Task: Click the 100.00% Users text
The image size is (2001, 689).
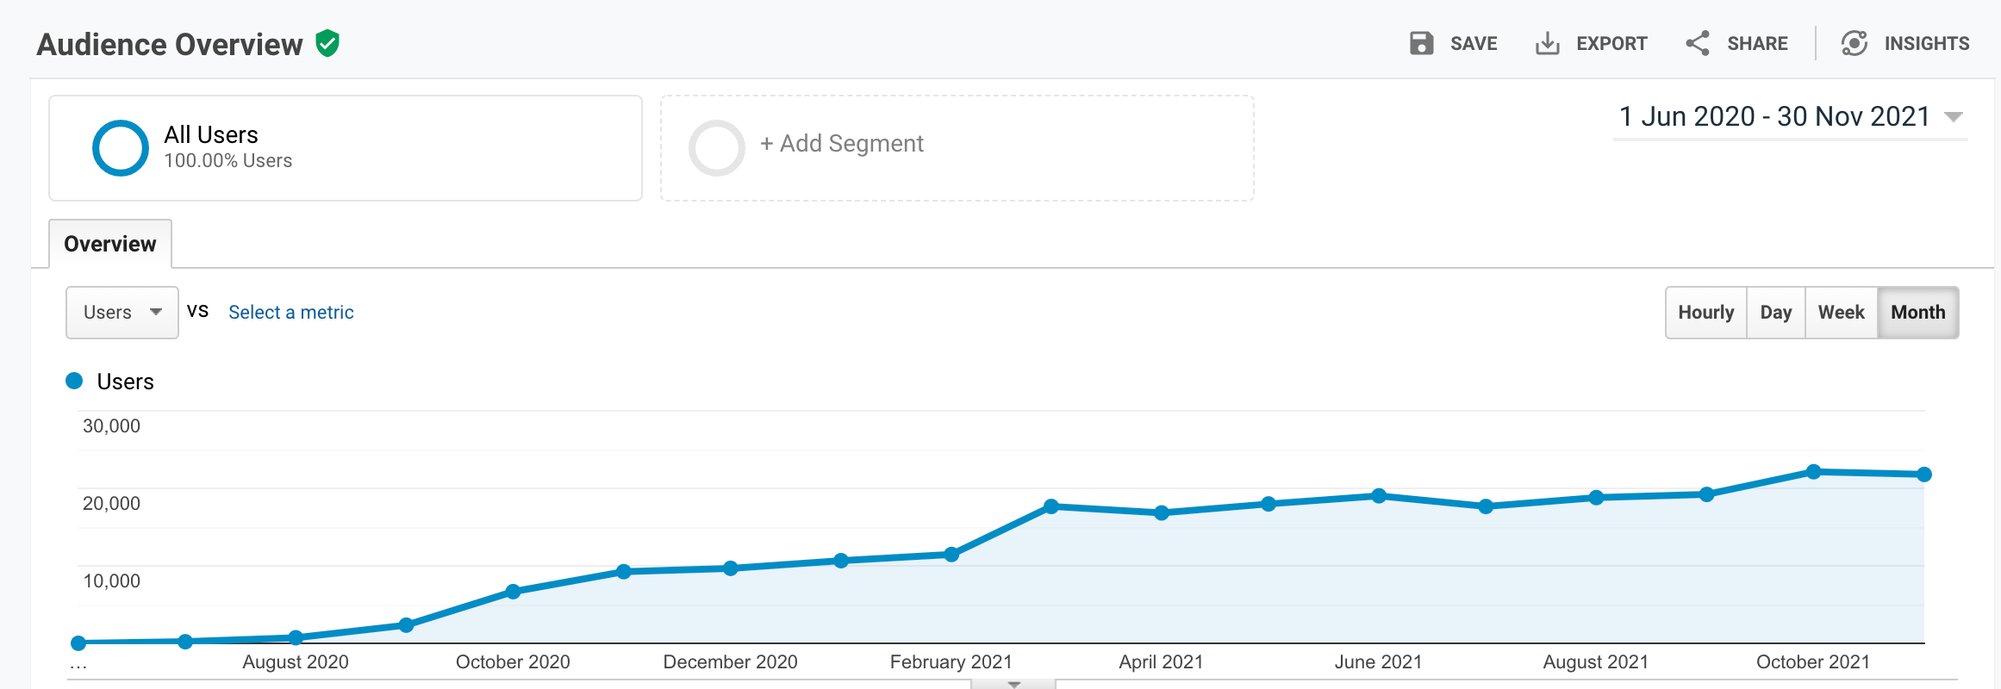Action: click(228, 161)
